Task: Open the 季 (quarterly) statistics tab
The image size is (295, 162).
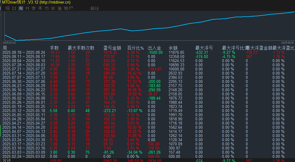Action: click(34, 8)
